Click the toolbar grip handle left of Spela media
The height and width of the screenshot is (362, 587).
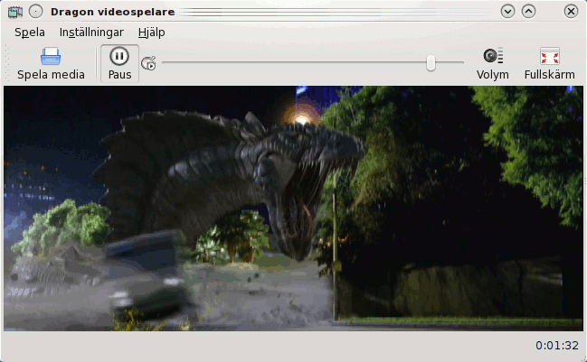tap(8, 63)
